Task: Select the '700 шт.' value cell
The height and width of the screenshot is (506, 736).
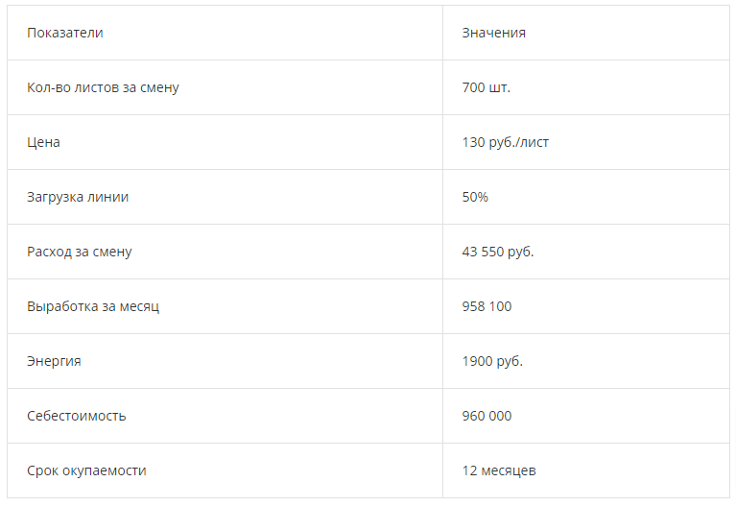Action: 487,87
